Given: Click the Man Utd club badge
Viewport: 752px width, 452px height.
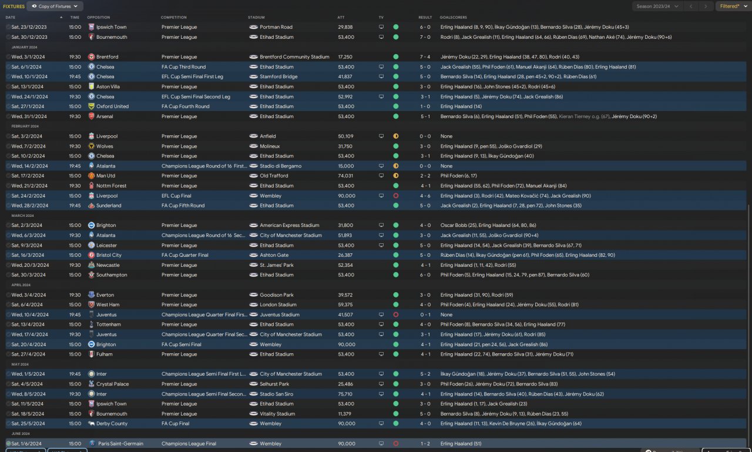Looking at the screenshot, I should pos(91,176).
